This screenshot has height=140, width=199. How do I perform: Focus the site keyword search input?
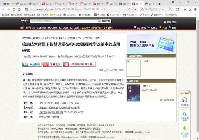coord(64,21)
